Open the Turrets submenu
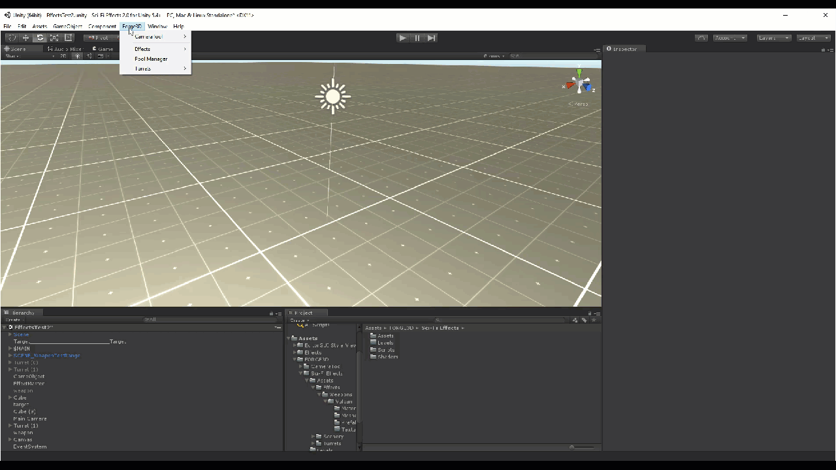The image size is (836, 470). [155, 69]
